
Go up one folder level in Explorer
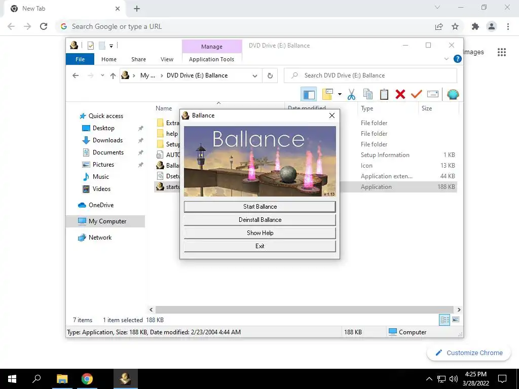(x=113, y=76)
